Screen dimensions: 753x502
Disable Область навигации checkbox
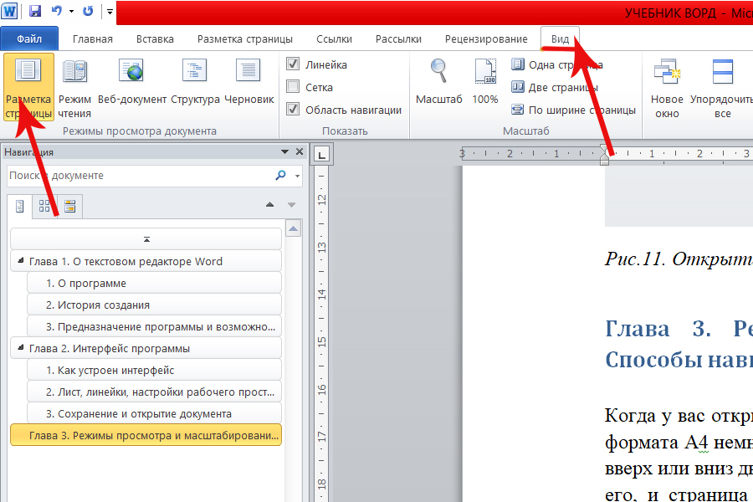coord(294,110)
